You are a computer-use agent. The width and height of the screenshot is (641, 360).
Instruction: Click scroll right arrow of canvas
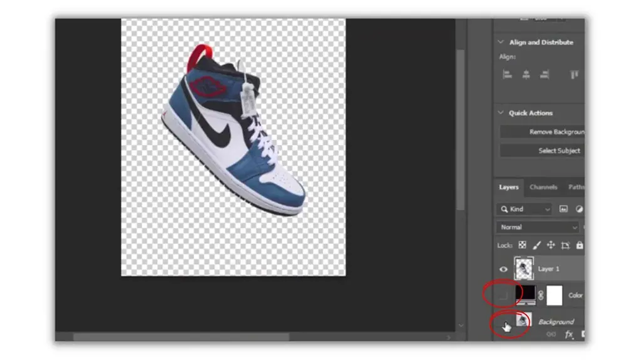(448, 337)
